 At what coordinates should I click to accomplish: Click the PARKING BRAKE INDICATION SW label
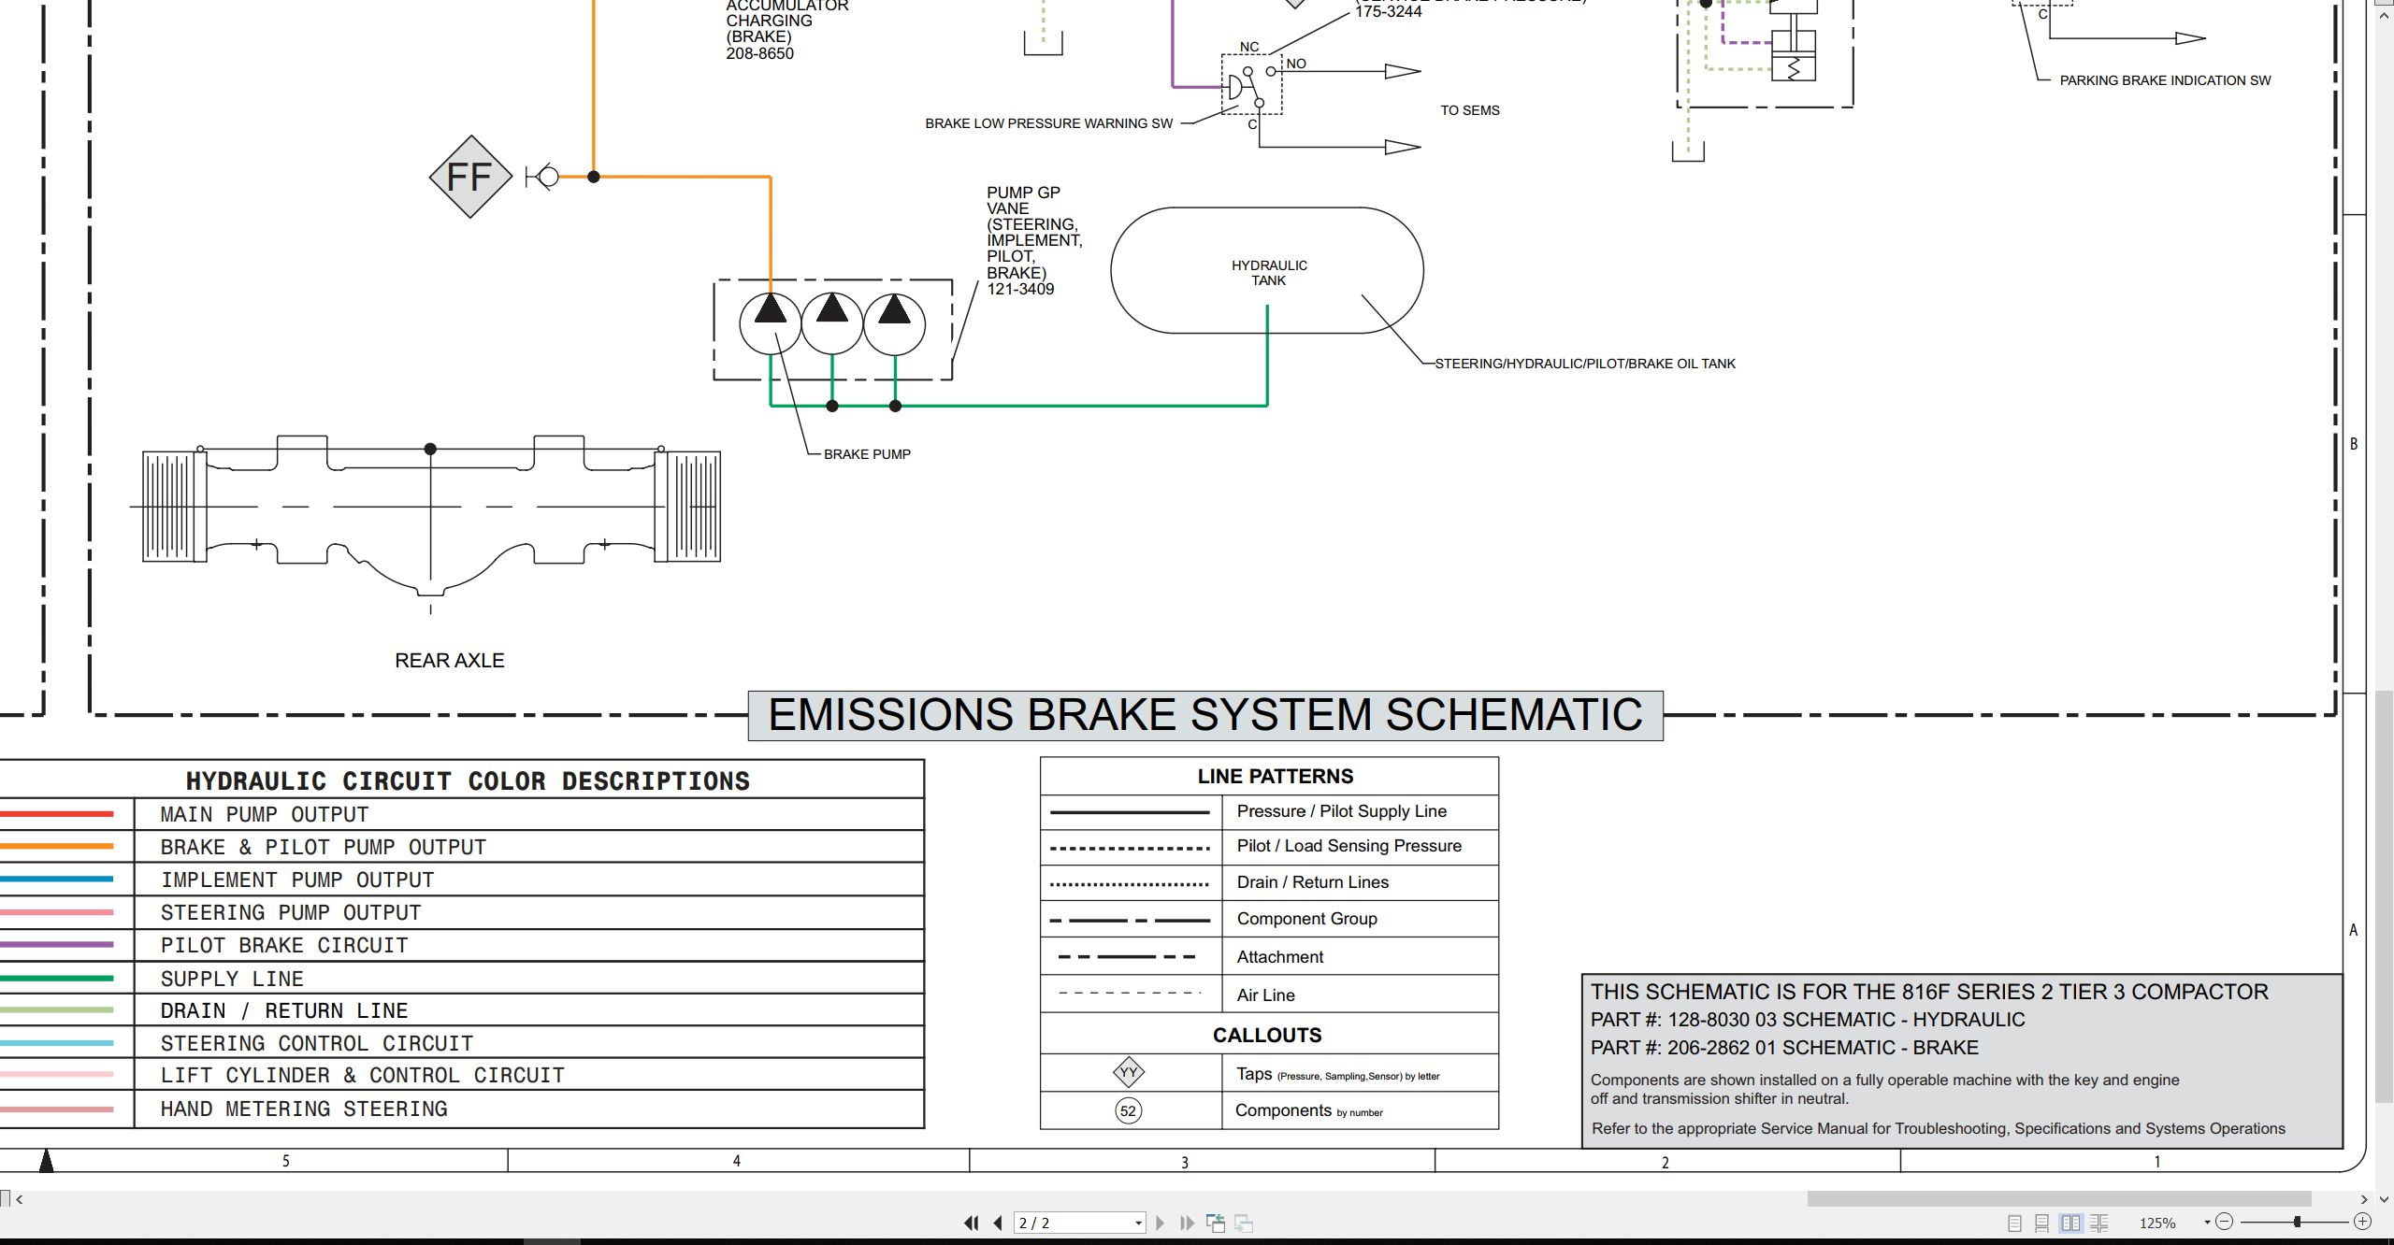click(x=2165, y=80)
